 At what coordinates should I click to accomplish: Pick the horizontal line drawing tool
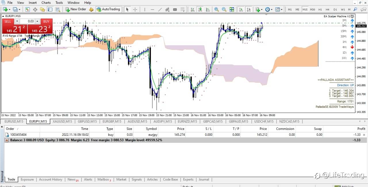152,9
